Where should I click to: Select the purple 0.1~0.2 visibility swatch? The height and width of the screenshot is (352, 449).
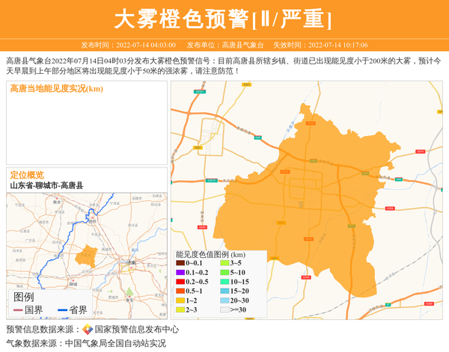pyautogui.click(x=180, y=273)
